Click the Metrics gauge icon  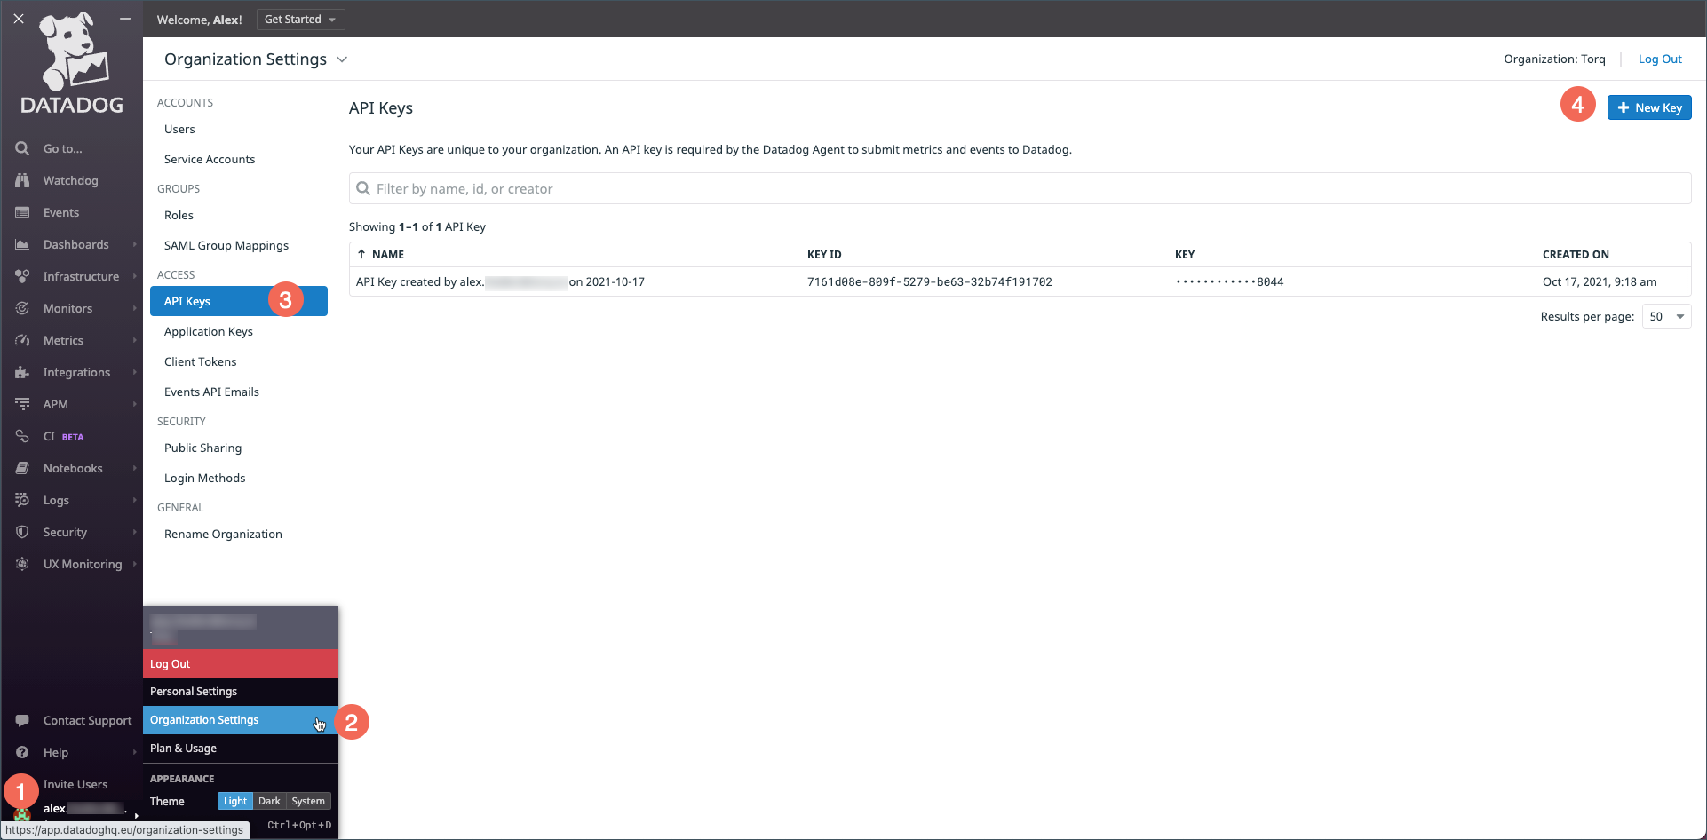click(x=22, y=340)
